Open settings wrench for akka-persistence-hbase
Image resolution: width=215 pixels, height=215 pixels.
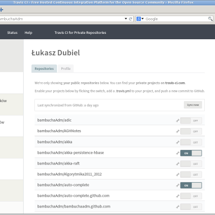tap(177, 153)
